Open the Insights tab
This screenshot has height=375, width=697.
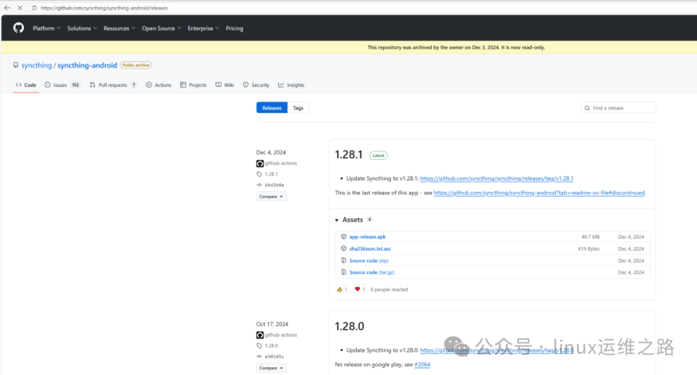291,85
